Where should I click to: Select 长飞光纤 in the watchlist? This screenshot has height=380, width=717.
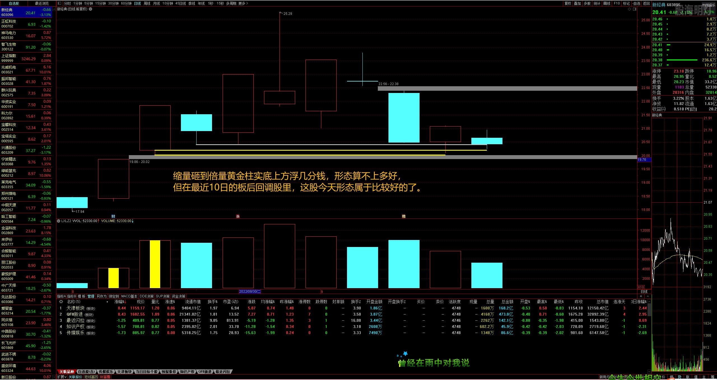coord(26,345)
